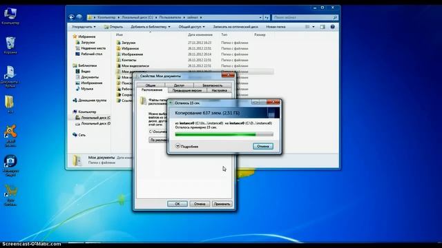The width and height of the screenshot is (442, 248).
Task: Change view using the view icon in toolbar
Action: tap(307, 27)
